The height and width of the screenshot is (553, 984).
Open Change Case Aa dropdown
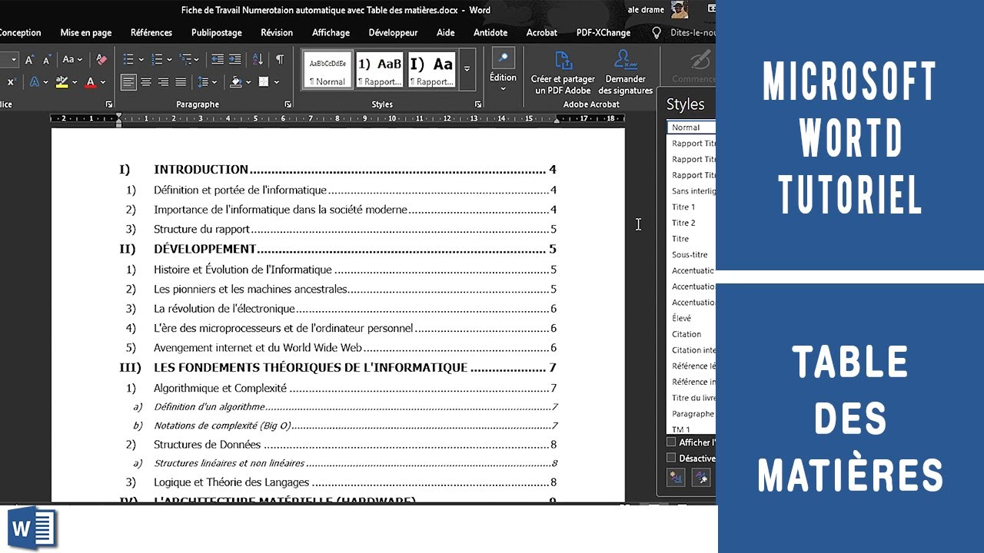pos(71,59)
